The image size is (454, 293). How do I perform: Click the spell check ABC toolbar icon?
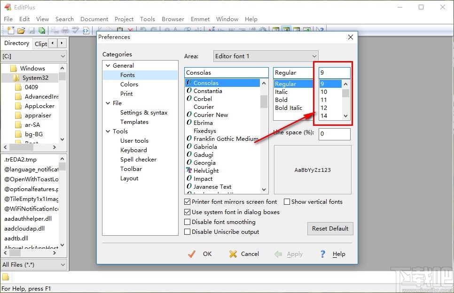coord(76,30)
